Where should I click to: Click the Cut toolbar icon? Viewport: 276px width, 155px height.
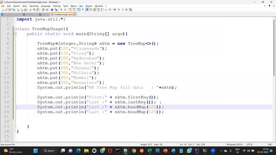[30, 9]
